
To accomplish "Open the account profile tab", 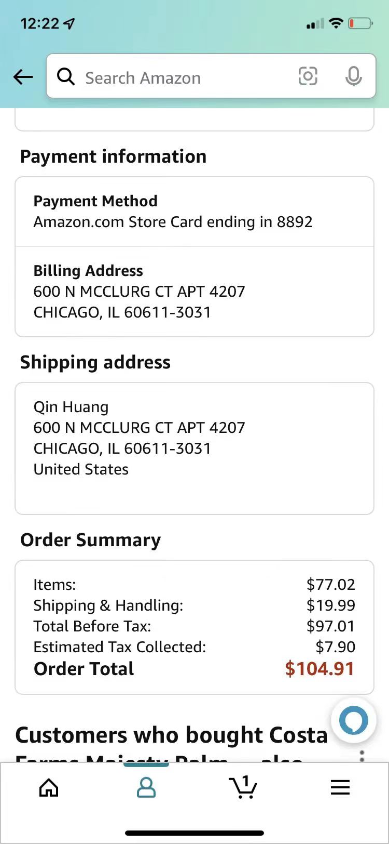I will (x=146, y=788).
